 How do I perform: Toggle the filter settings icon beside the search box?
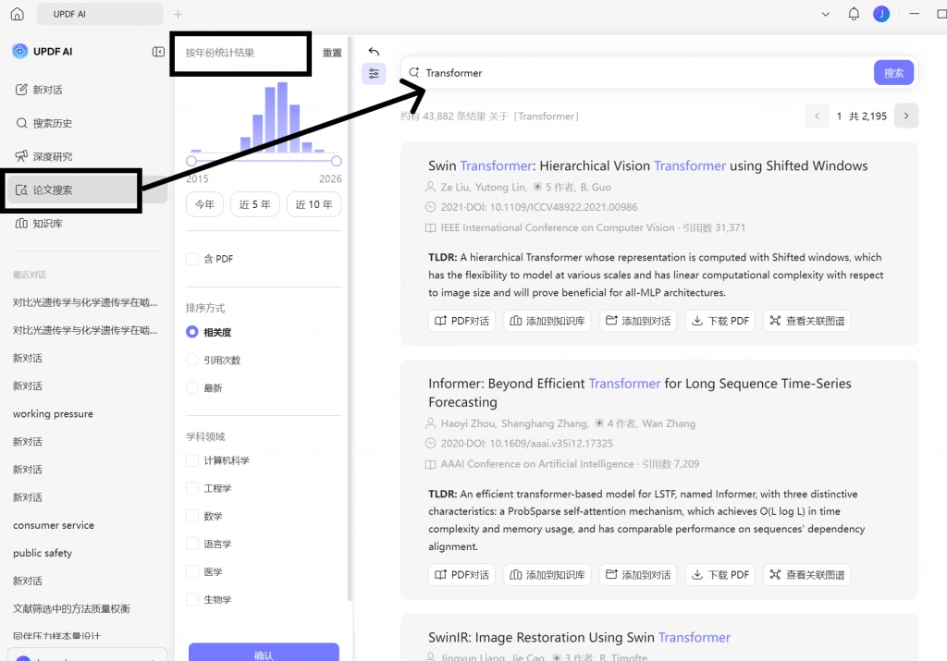coord(374,74)
